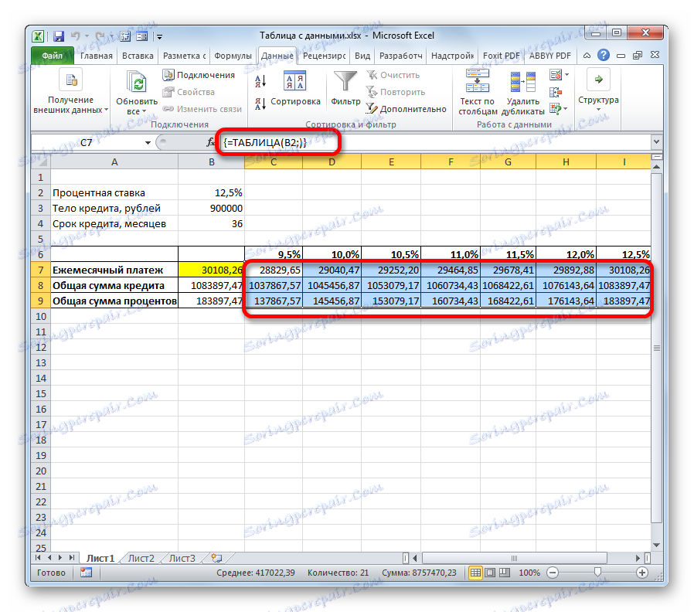This screenshot has width=694, height=612.
Task: Click cell Ежемесячный платеж
Action: pyautogui.click(x=114, y=270)
